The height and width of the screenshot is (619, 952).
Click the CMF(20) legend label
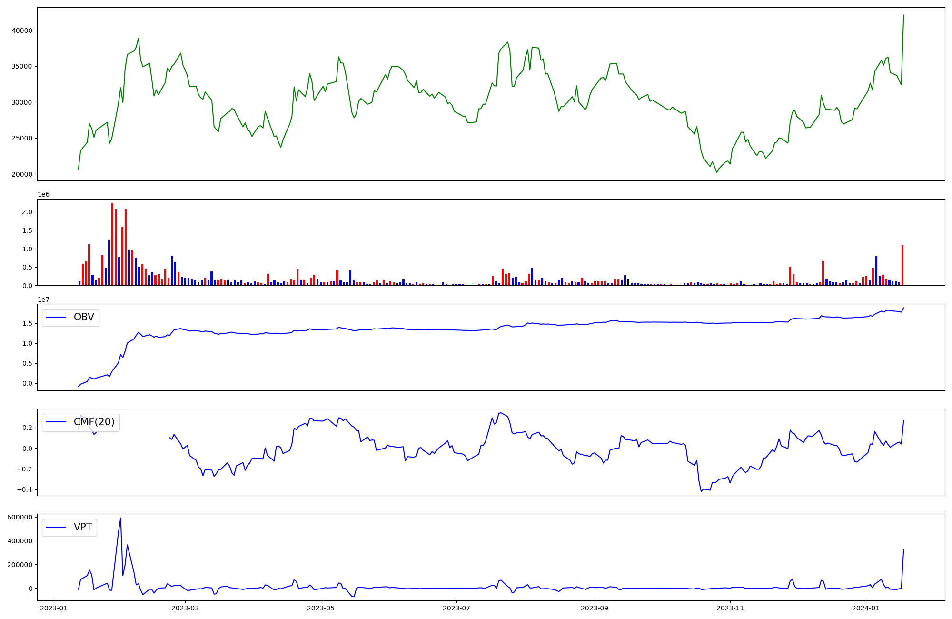(94, 422)
